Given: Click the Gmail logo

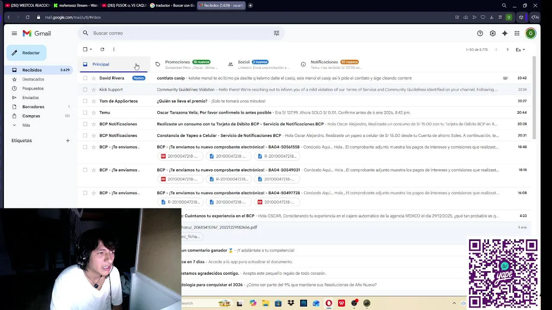Looking at the screenshot, I should coord(37,33).
